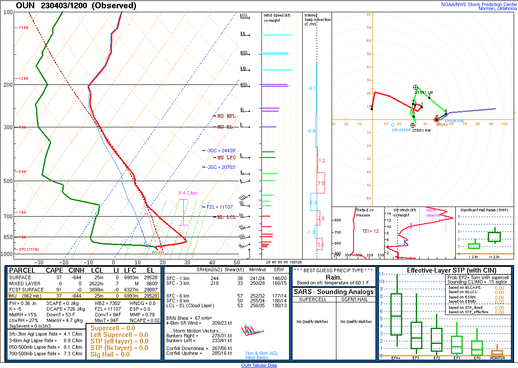This screenshot has width=518, height=368.
Task: Click the 'WBZ = 7302'' value
Action: (x=108, y=303)
